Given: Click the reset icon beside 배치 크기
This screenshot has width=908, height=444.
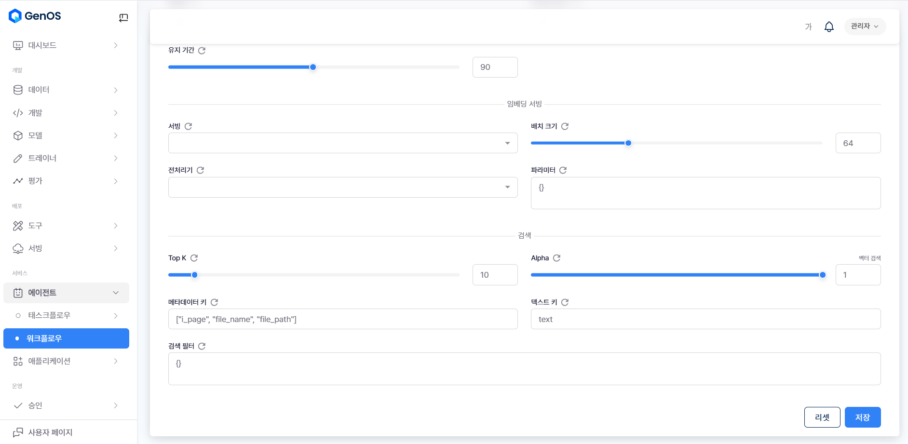Looking at the screenshot, I should coord(565,126).
